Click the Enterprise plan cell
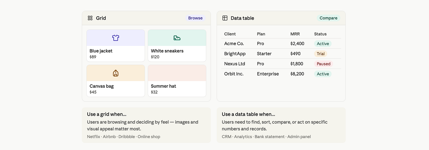 pos(268,74)
